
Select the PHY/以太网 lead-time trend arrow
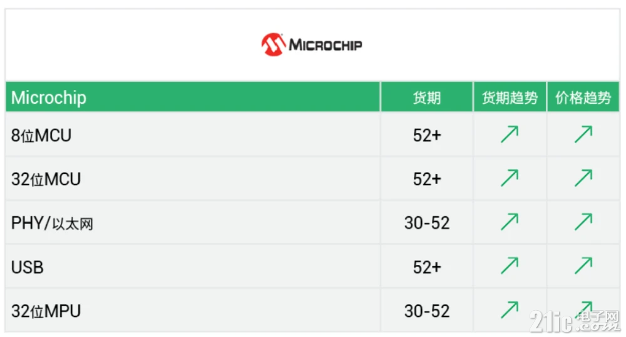pyautogui.click(x=510, y=222)
